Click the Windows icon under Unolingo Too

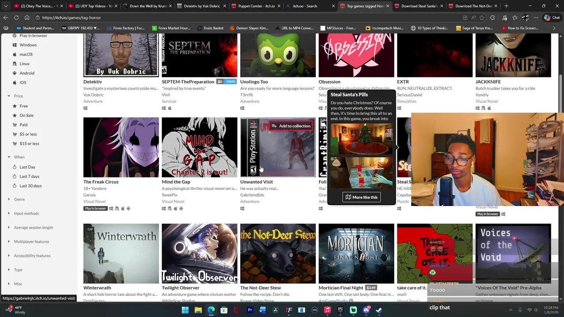[242, 108]
